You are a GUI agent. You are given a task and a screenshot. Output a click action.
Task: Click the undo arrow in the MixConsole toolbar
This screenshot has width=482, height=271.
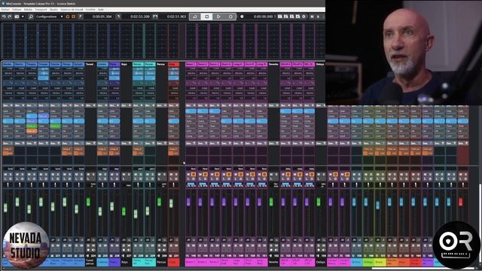point(4,17)
